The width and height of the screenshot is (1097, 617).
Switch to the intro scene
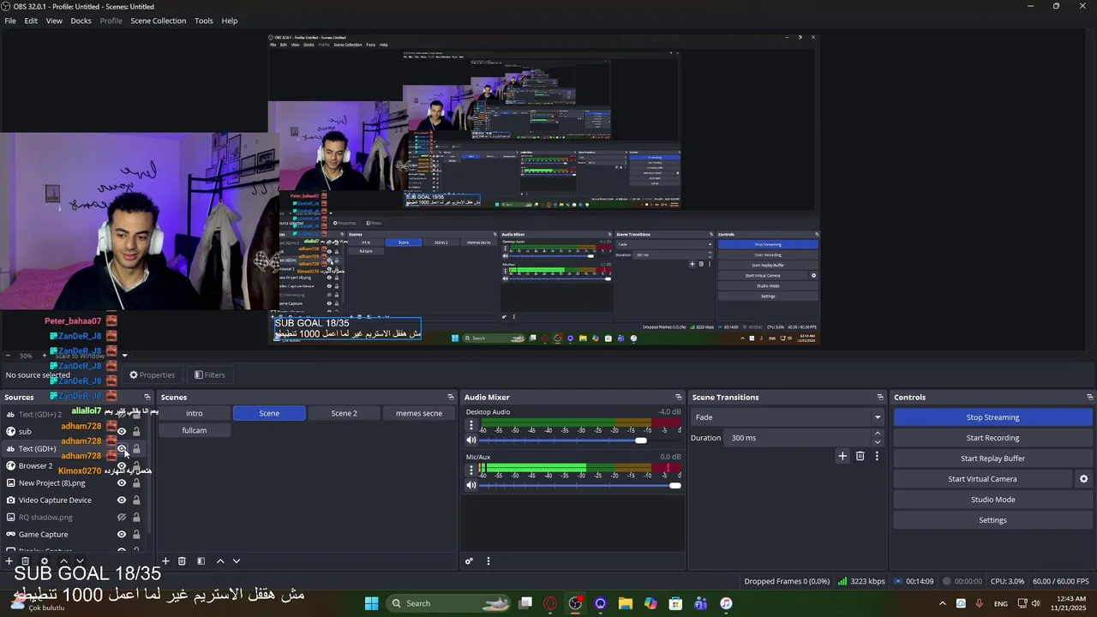tap(195, 413)
